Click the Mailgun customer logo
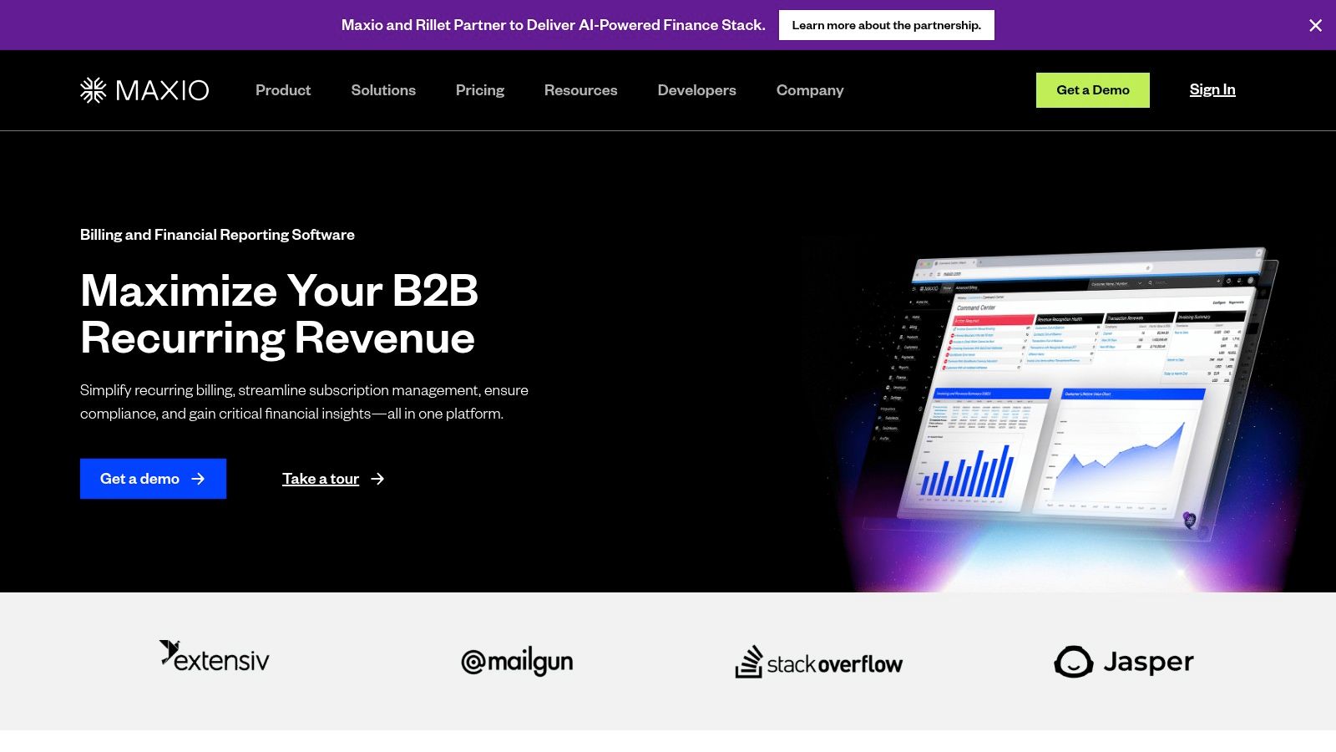This screenshot has height=752, width=1336. pos(517,662)
